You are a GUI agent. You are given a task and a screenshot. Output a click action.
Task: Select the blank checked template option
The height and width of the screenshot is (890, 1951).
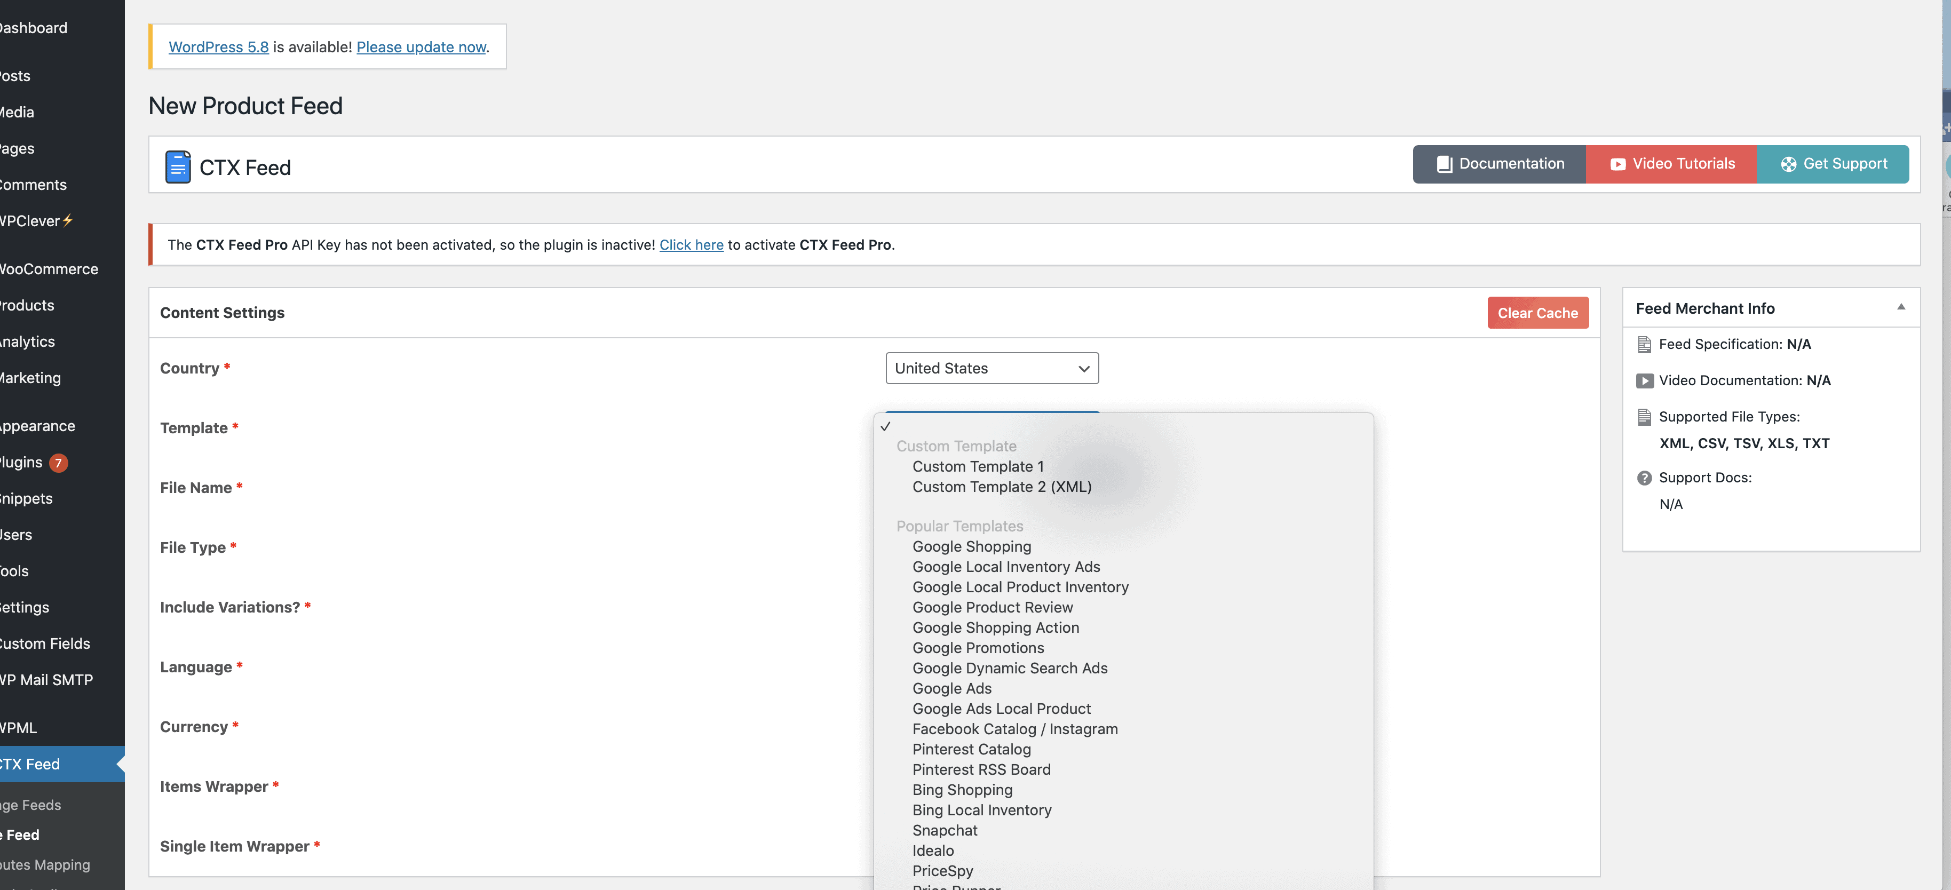(1122, 426)
